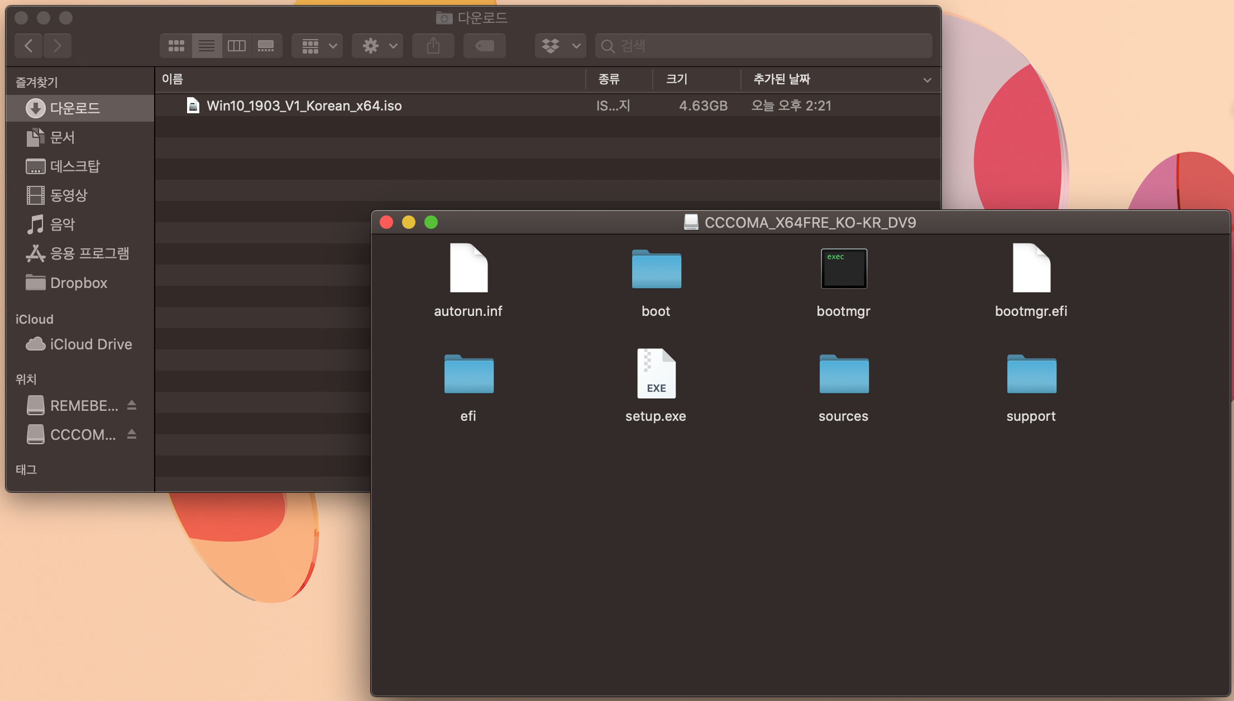Go back in the Downloads Finder window
The height and width of the screenshot is (701, 1234).
29,46
